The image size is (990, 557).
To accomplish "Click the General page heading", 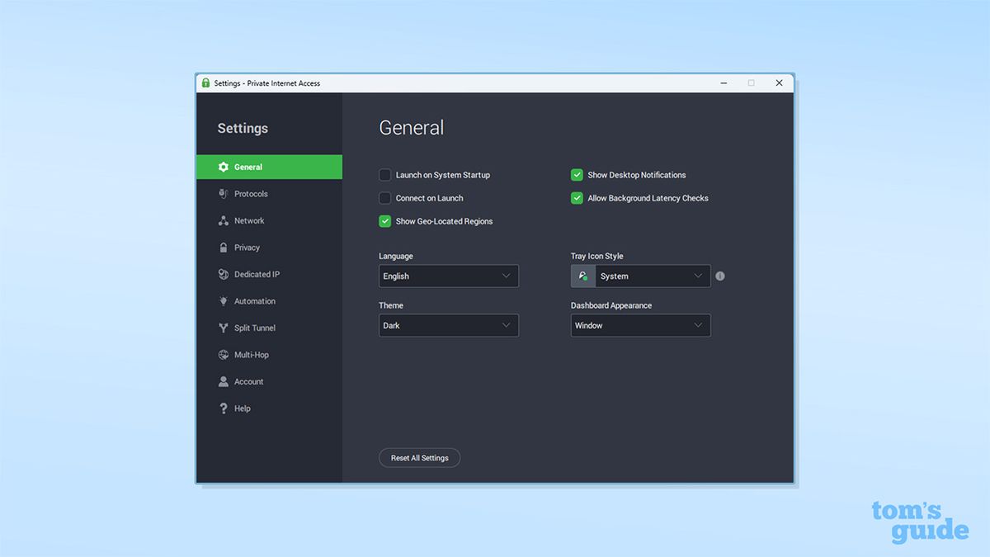I will [x=412, y=128].
